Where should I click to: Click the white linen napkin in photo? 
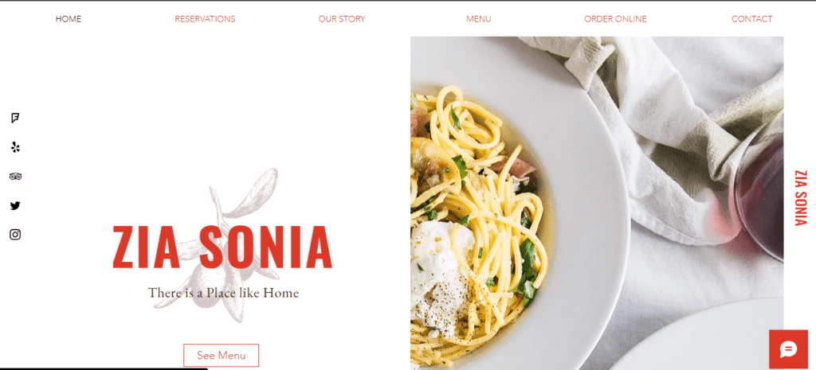tap(677, 130)
